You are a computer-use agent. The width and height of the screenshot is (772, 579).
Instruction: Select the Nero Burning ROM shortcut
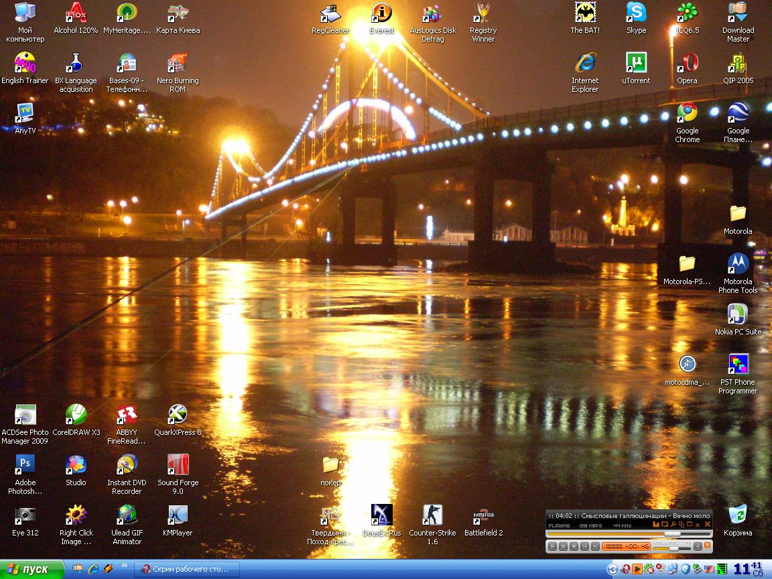pyautogui.click(x=178, y=63)
